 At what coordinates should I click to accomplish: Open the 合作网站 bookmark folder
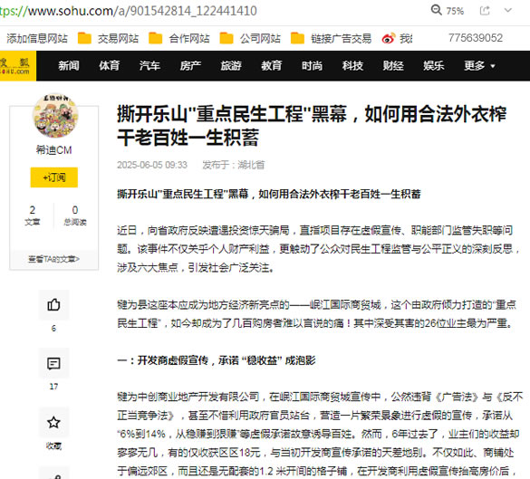179,39
